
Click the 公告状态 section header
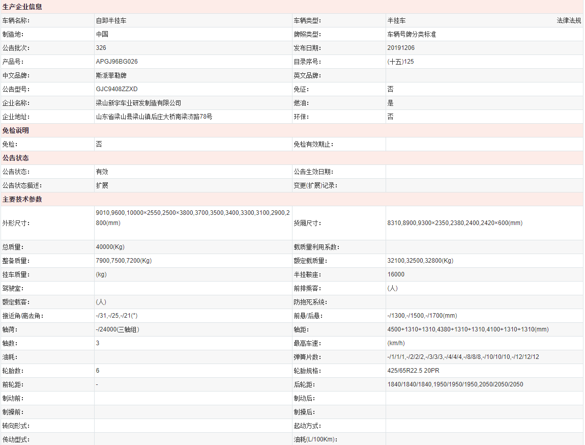[x=16, y=158]
